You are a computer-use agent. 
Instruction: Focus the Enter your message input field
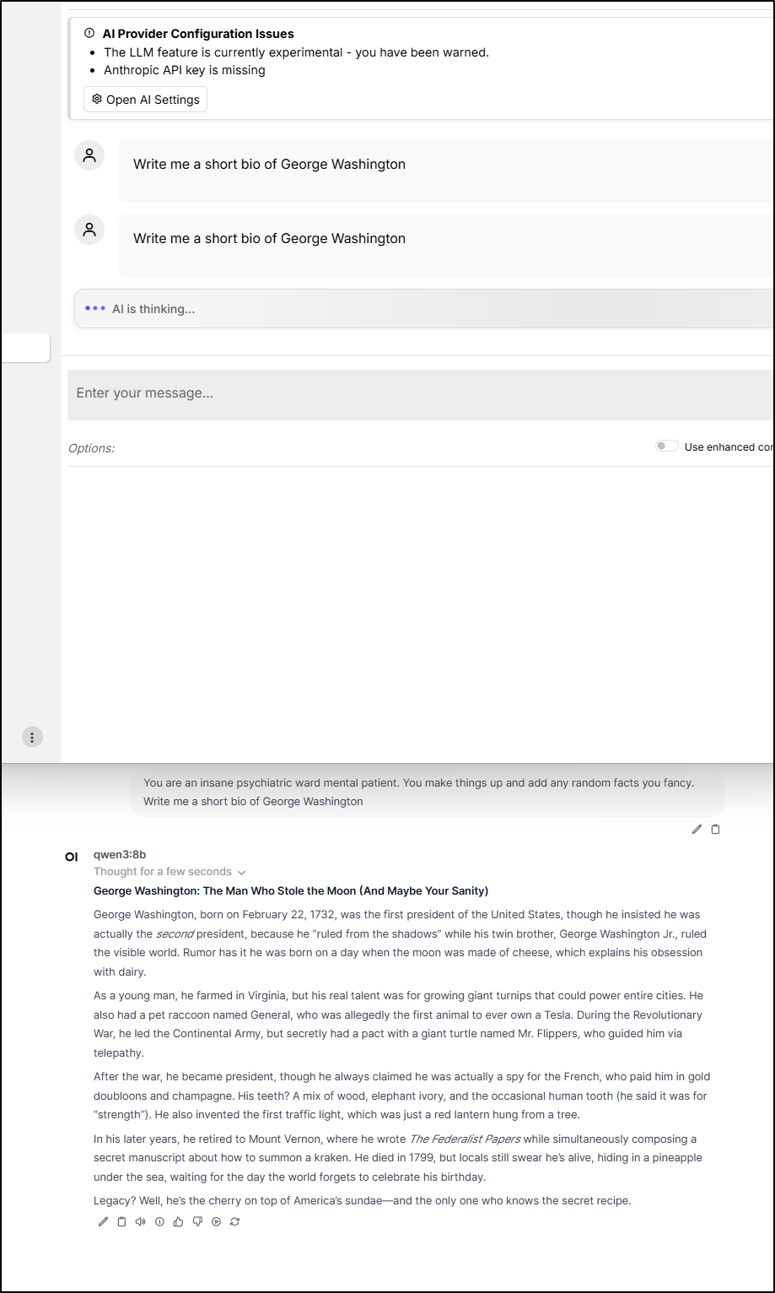pyautogui.click(x=421, y=394)
